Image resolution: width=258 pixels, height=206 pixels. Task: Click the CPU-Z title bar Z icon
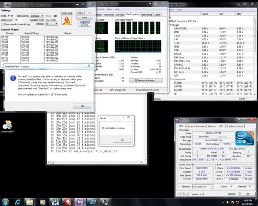click(177, 120)
